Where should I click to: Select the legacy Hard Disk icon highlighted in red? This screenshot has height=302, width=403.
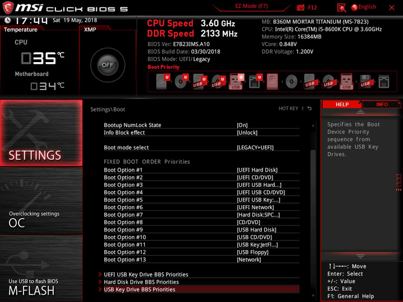[272, 82]
